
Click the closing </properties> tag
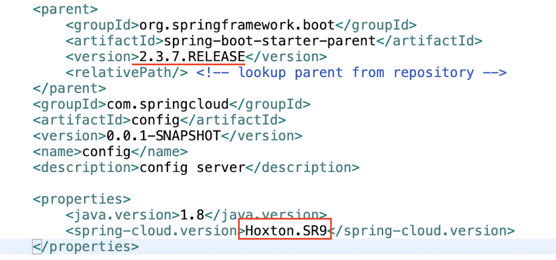[x=86, y=246]
